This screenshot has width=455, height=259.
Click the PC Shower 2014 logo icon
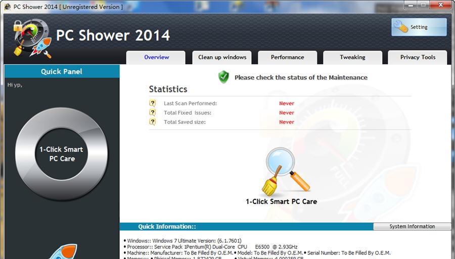(x=32, y=38)
